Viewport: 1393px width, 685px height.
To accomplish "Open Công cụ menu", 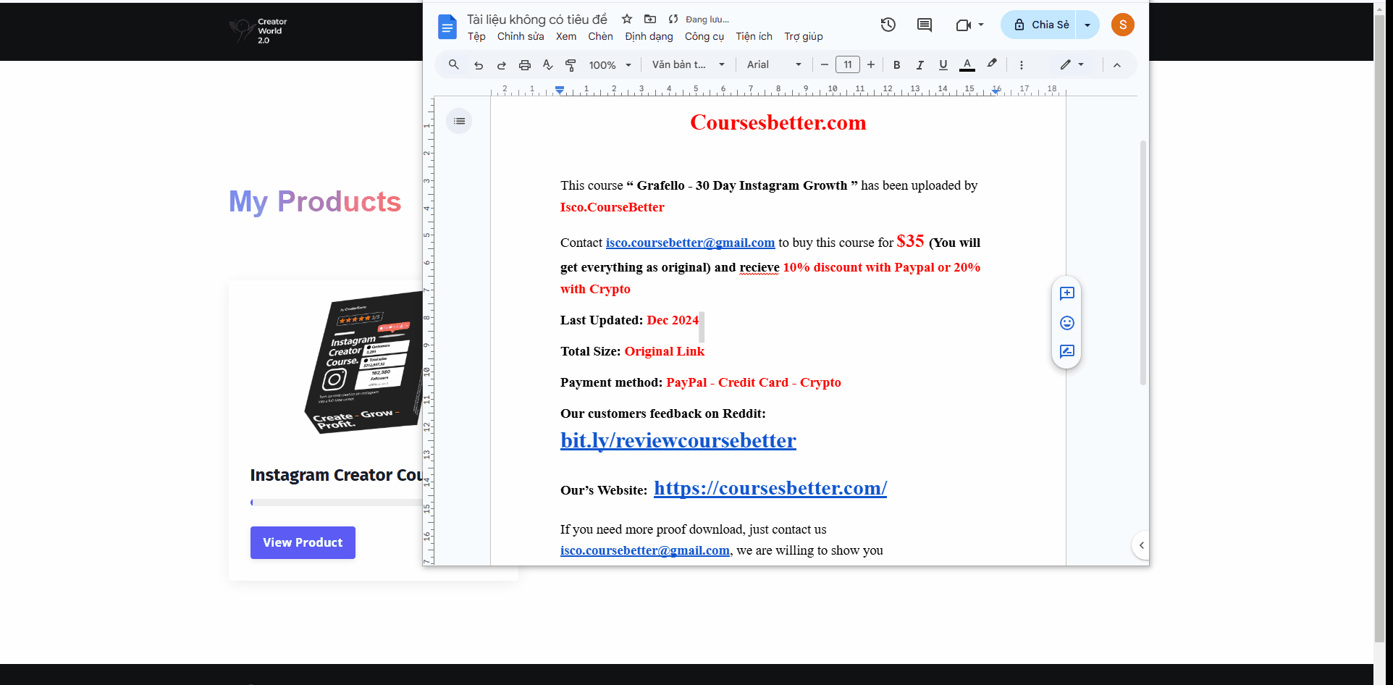I will pos(704,36).
